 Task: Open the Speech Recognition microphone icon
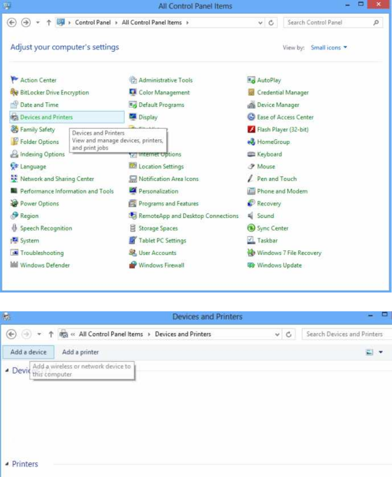tap(14, 228)
